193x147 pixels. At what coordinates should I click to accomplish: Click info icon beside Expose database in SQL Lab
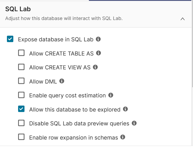click(98, 39)
